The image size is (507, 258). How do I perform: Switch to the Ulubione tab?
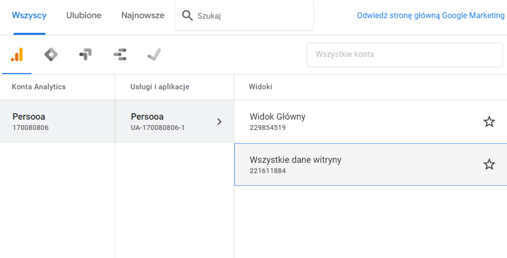84,15
